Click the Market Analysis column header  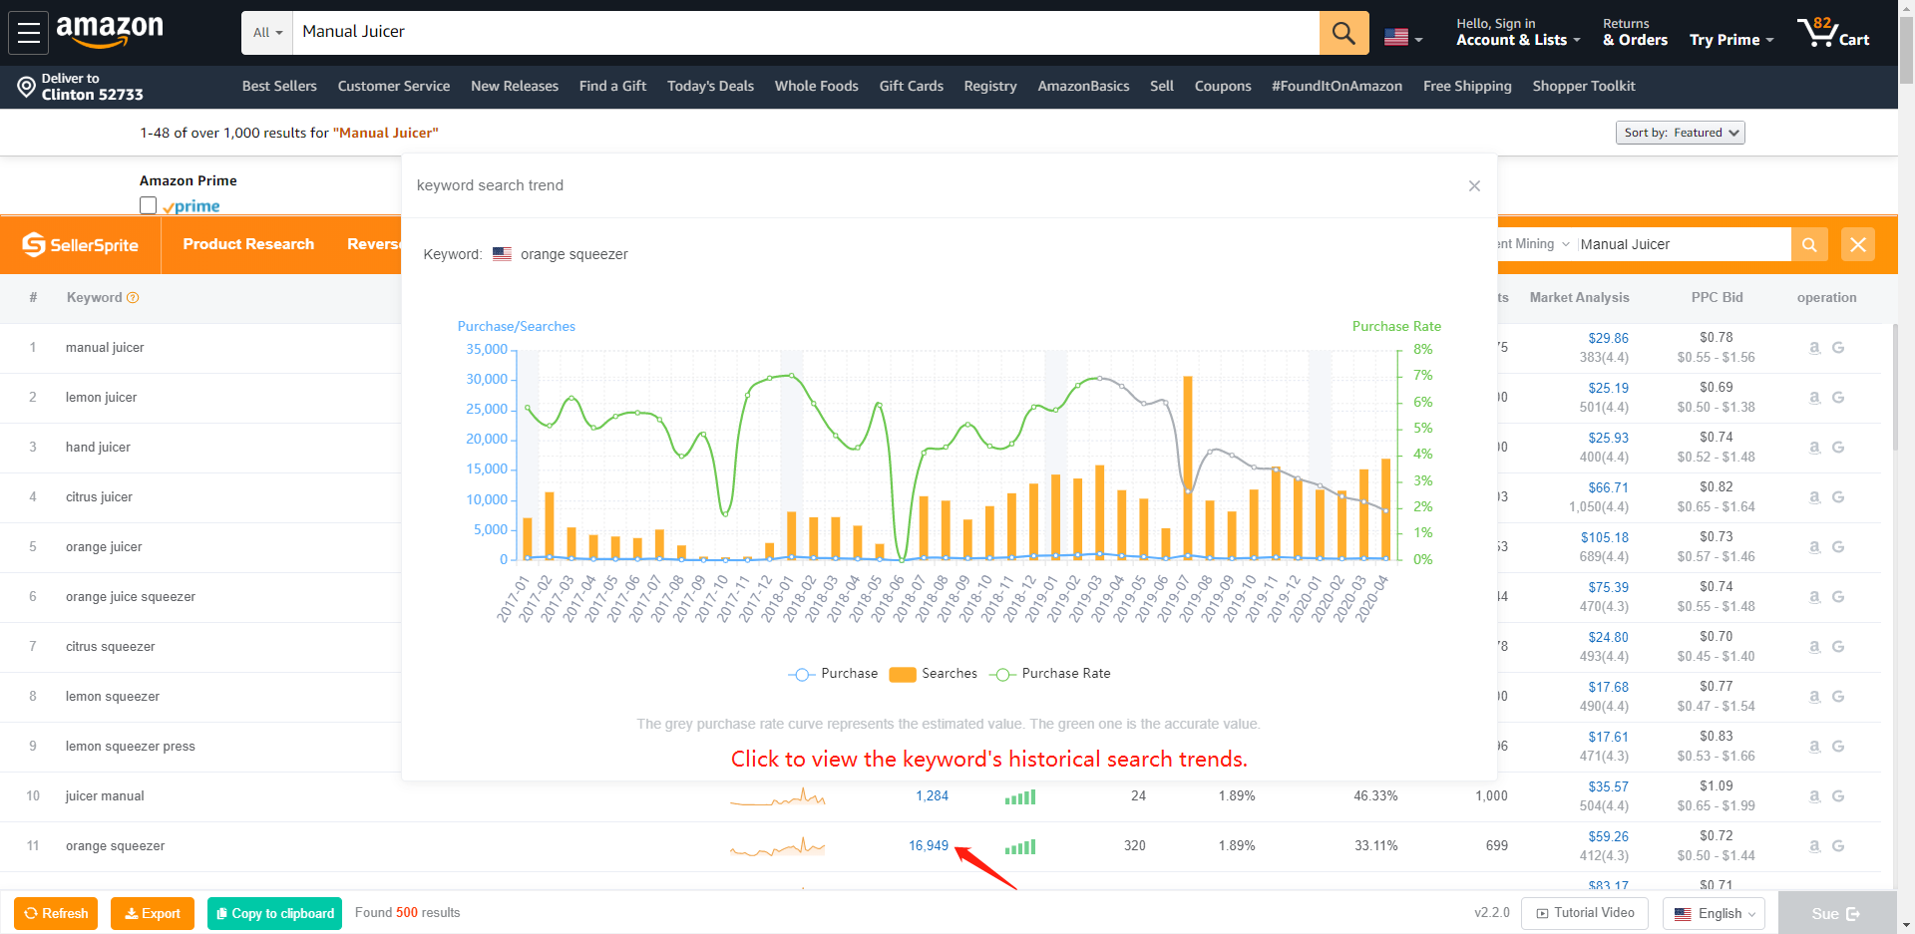point(1579,297)
